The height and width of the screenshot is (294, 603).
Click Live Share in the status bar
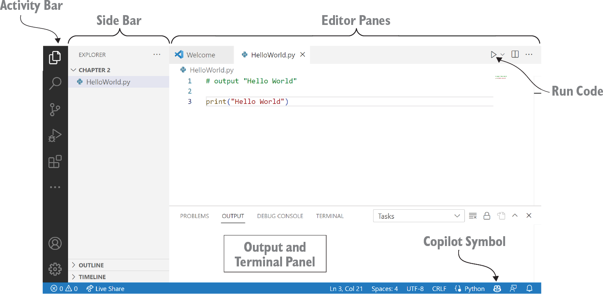pyautogui.click(x=105, y=289)
